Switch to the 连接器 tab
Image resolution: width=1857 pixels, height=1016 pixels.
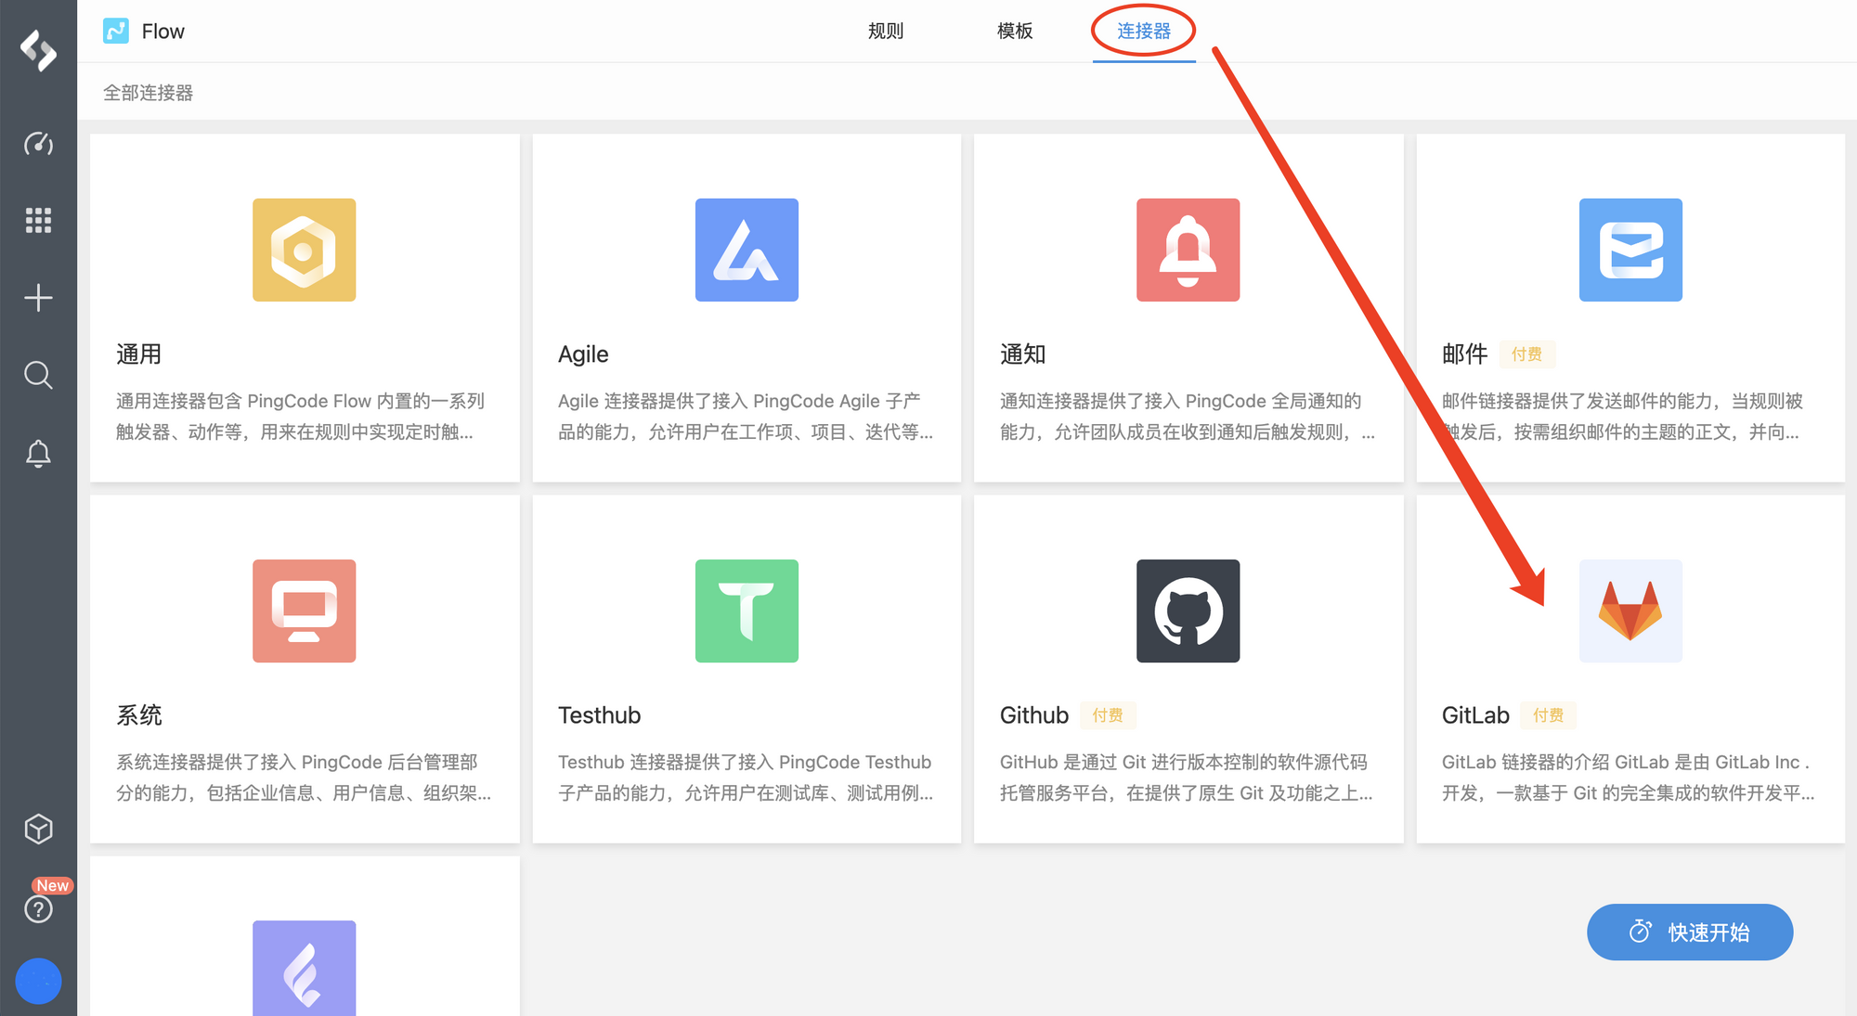1144,31
